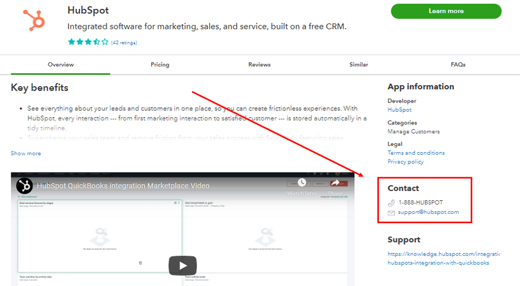Click the envelope icon beside support email

[391, 213]
